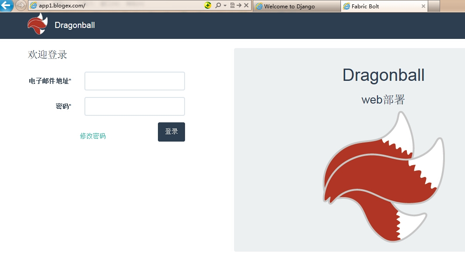Click the large Dragonball heading in the panel
This screenshot has width=465, height=253.
pos(384,75)
